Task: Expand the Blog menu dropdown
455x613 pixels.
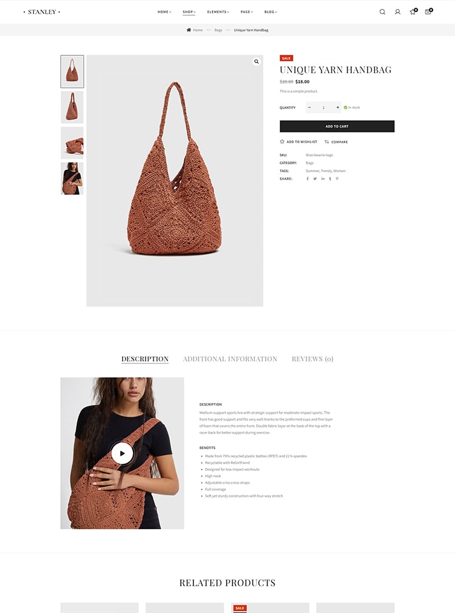Action: point(271,12)
